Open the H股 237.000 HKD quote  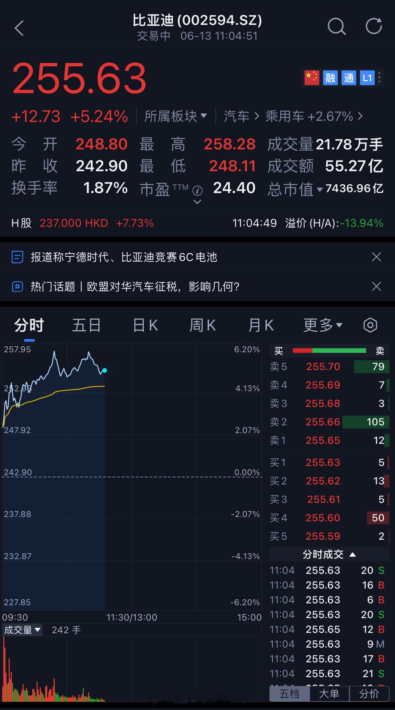point(82,223)
